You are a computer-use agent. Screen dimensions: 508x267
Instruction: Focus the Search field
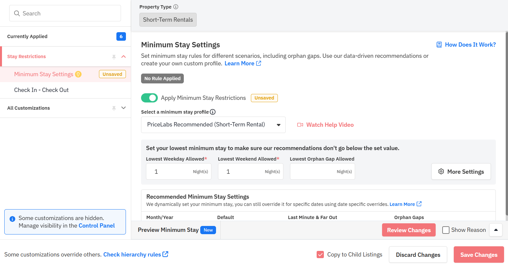point(65,13)
